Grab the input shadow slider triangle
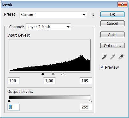The width and height of the screenshot is (129, 118). [43, 74]
